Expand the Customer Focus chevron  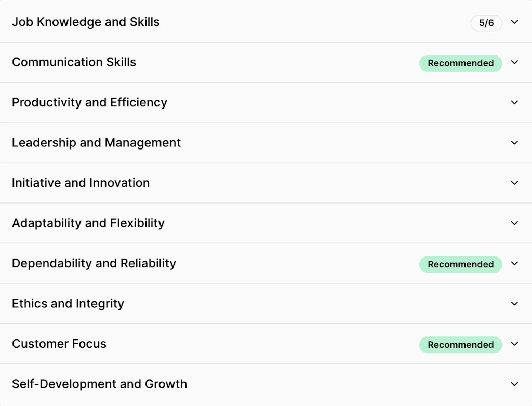(x=514, y=344)
